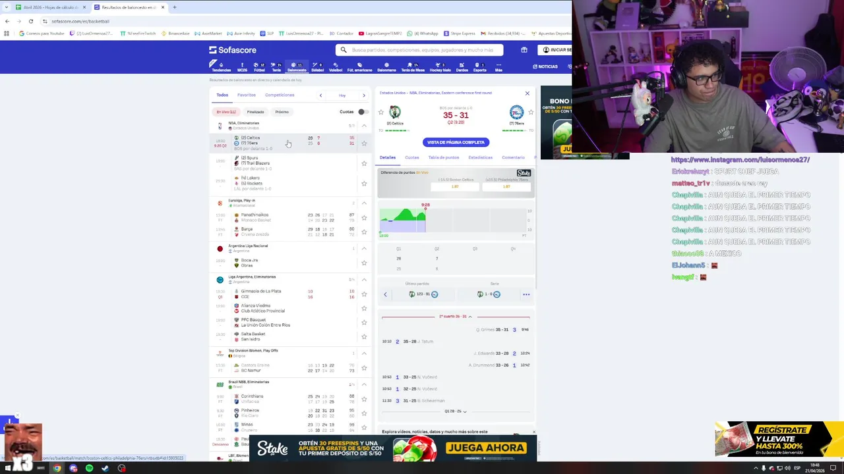
Task: Select Voleibol sport category
Action: coord(336,67)
